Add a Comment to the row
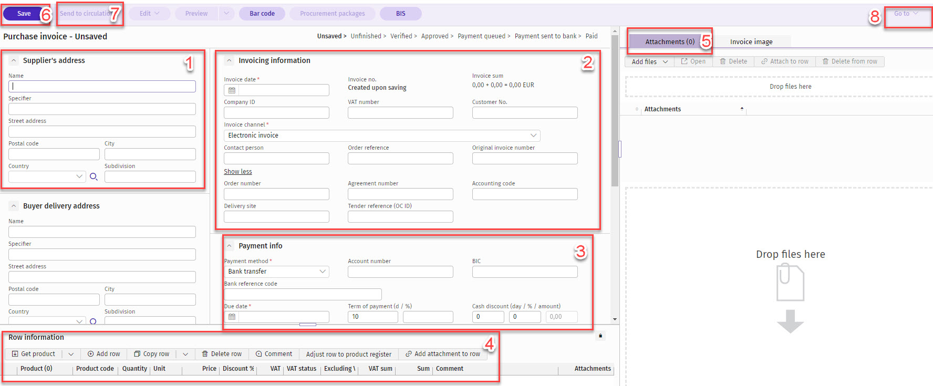 pyautogui.click(x=274, y=354)
